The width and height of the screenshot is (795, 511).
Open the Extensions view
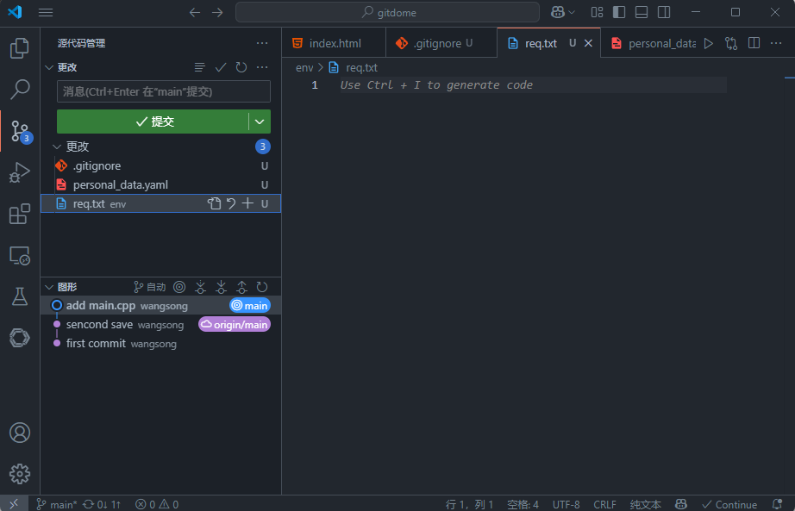[19, 214]
